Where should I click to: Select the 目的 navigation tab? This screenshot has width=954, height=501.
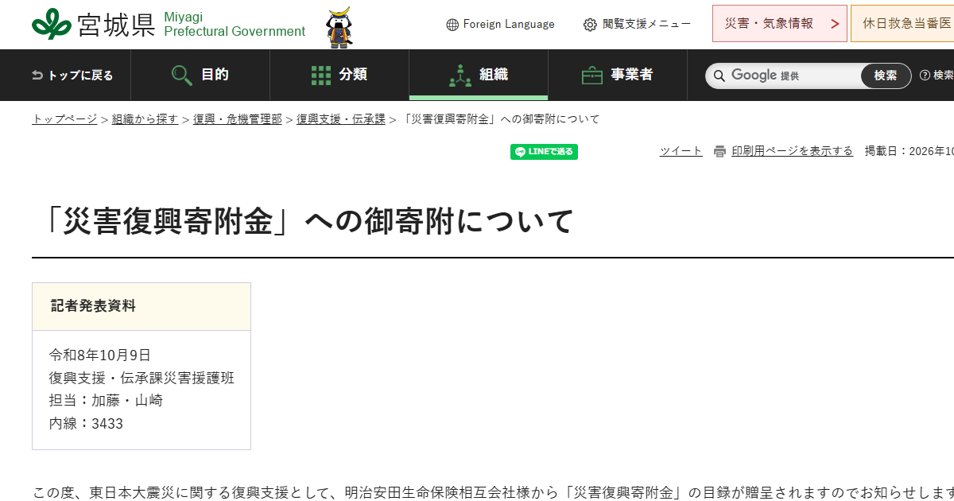(200, 75)
